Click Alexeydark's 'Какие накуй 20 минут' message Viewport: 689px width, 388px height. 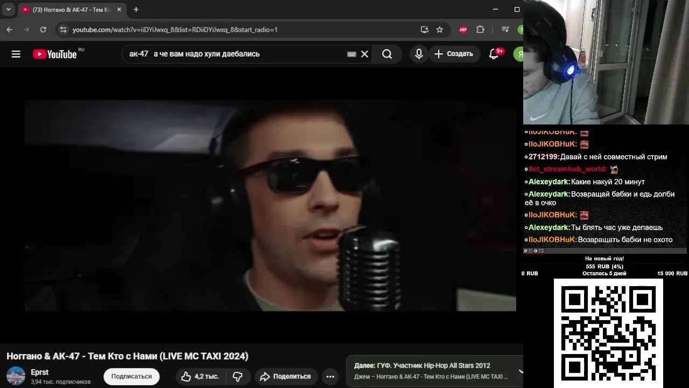point(608,182)
